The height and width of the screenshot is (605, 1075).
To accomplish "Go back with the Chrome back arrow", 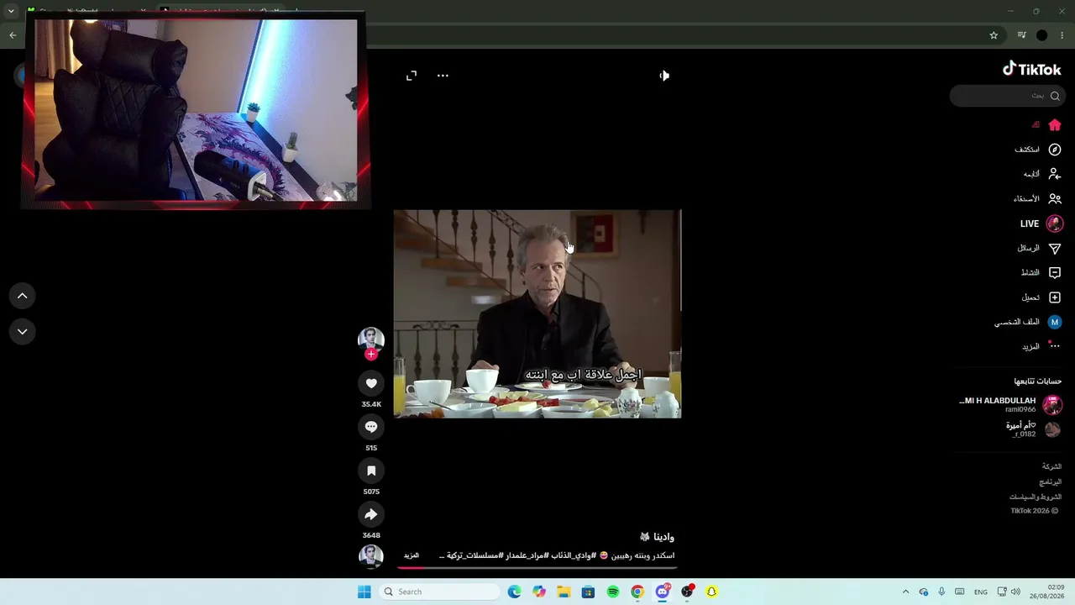I will click(x=13, y=35).
